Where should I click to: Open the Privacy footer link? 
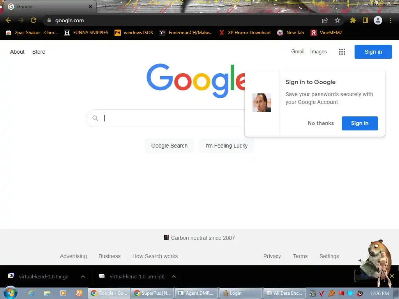tap(272, 256)
